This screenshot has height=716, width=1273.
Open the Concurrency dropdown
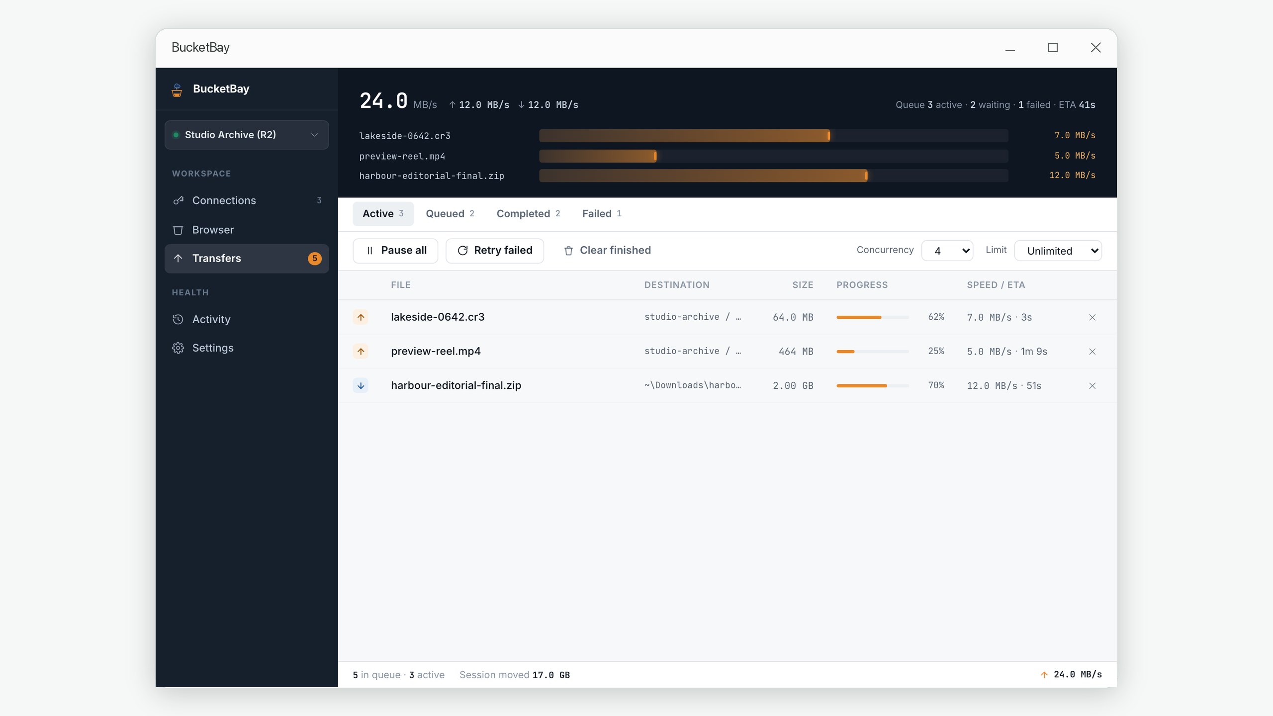tap(947, 251)
